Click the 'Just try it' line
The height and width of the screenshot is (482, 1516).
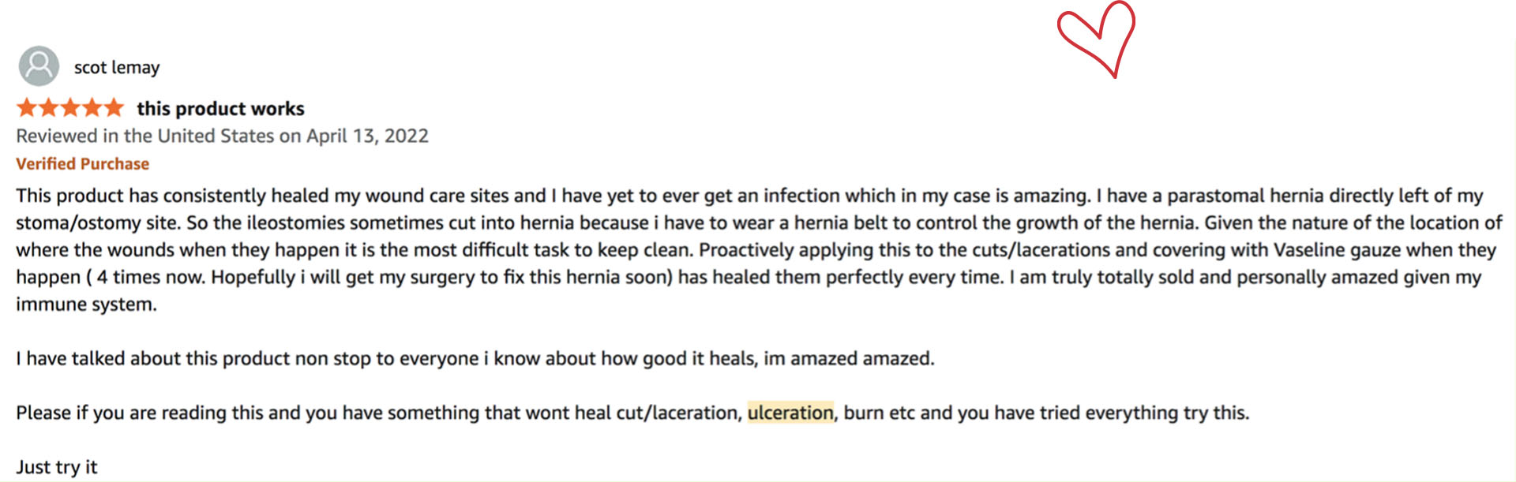pos(57,467)
